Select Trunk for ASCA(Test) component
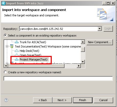 tap(33, 42)
